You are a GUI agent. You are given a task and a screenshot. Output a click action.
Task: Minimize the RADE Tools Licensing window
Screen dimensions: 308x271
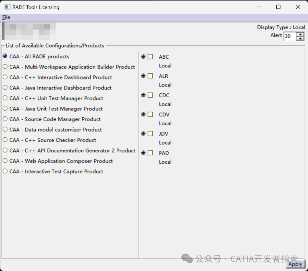point(259,7)
